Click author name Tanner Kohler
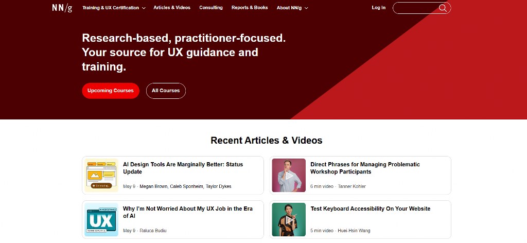The image size is (527, 243). pyautogui.click(x=352, y=186)
